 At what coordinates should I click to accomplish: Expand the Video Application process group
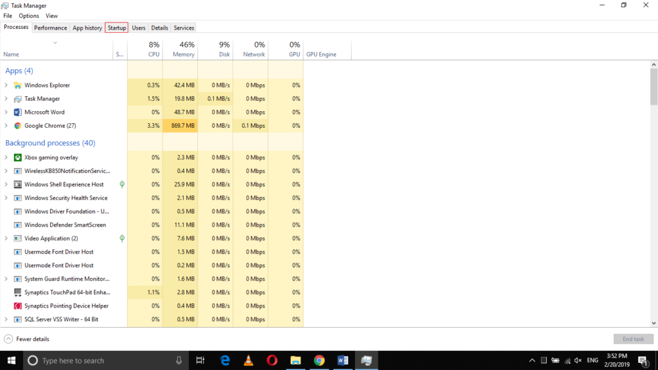click(6, 238)
